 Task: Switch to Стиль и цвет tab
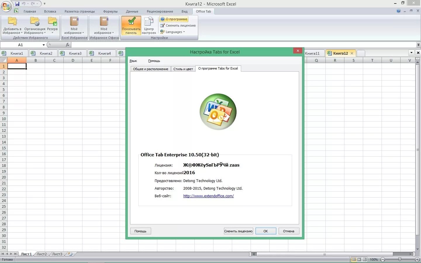coord(183,69)
